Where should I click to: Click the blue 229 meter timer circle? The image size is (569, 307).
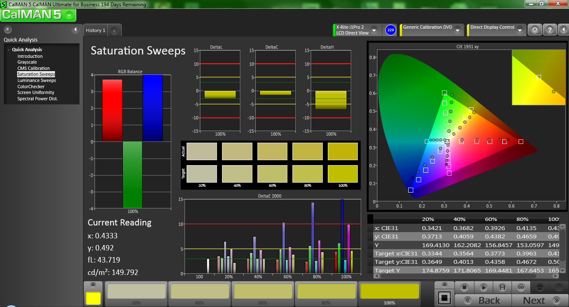pyautogui.click(x=390, y=30)
